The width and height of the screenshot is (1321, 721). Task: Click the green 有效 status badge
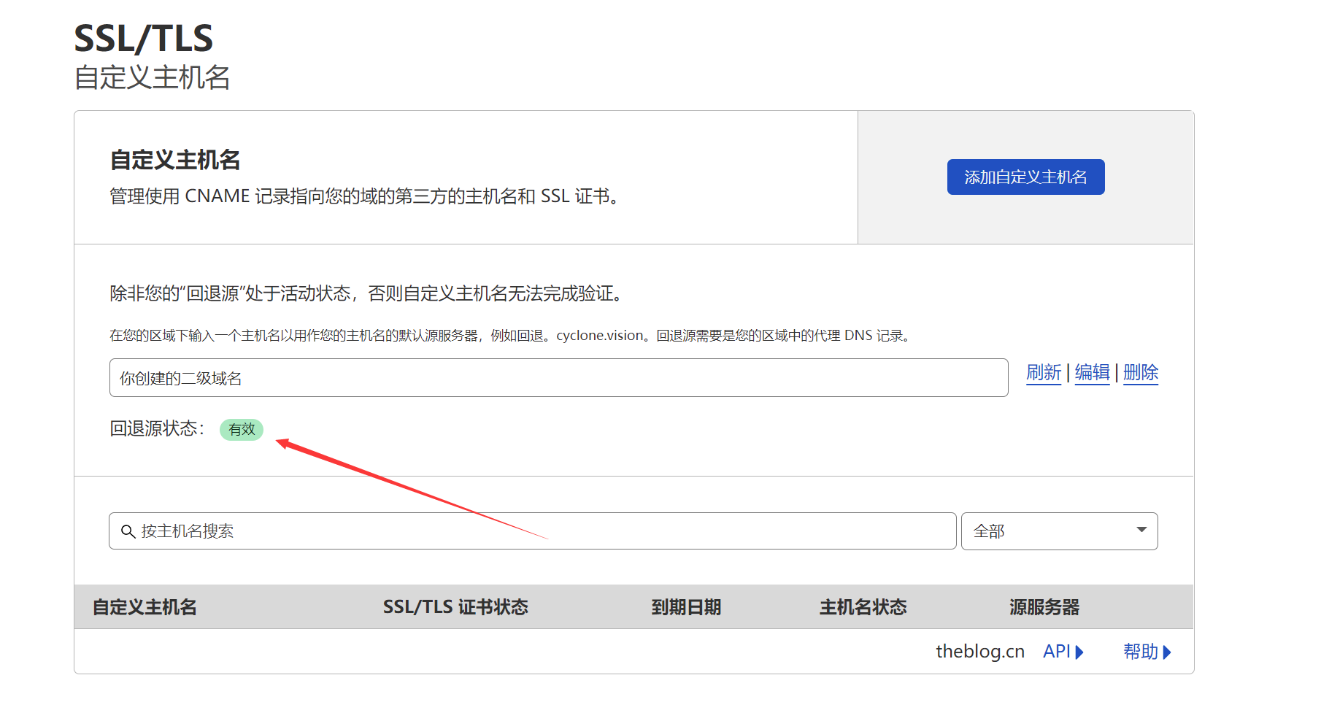[242, 430]
